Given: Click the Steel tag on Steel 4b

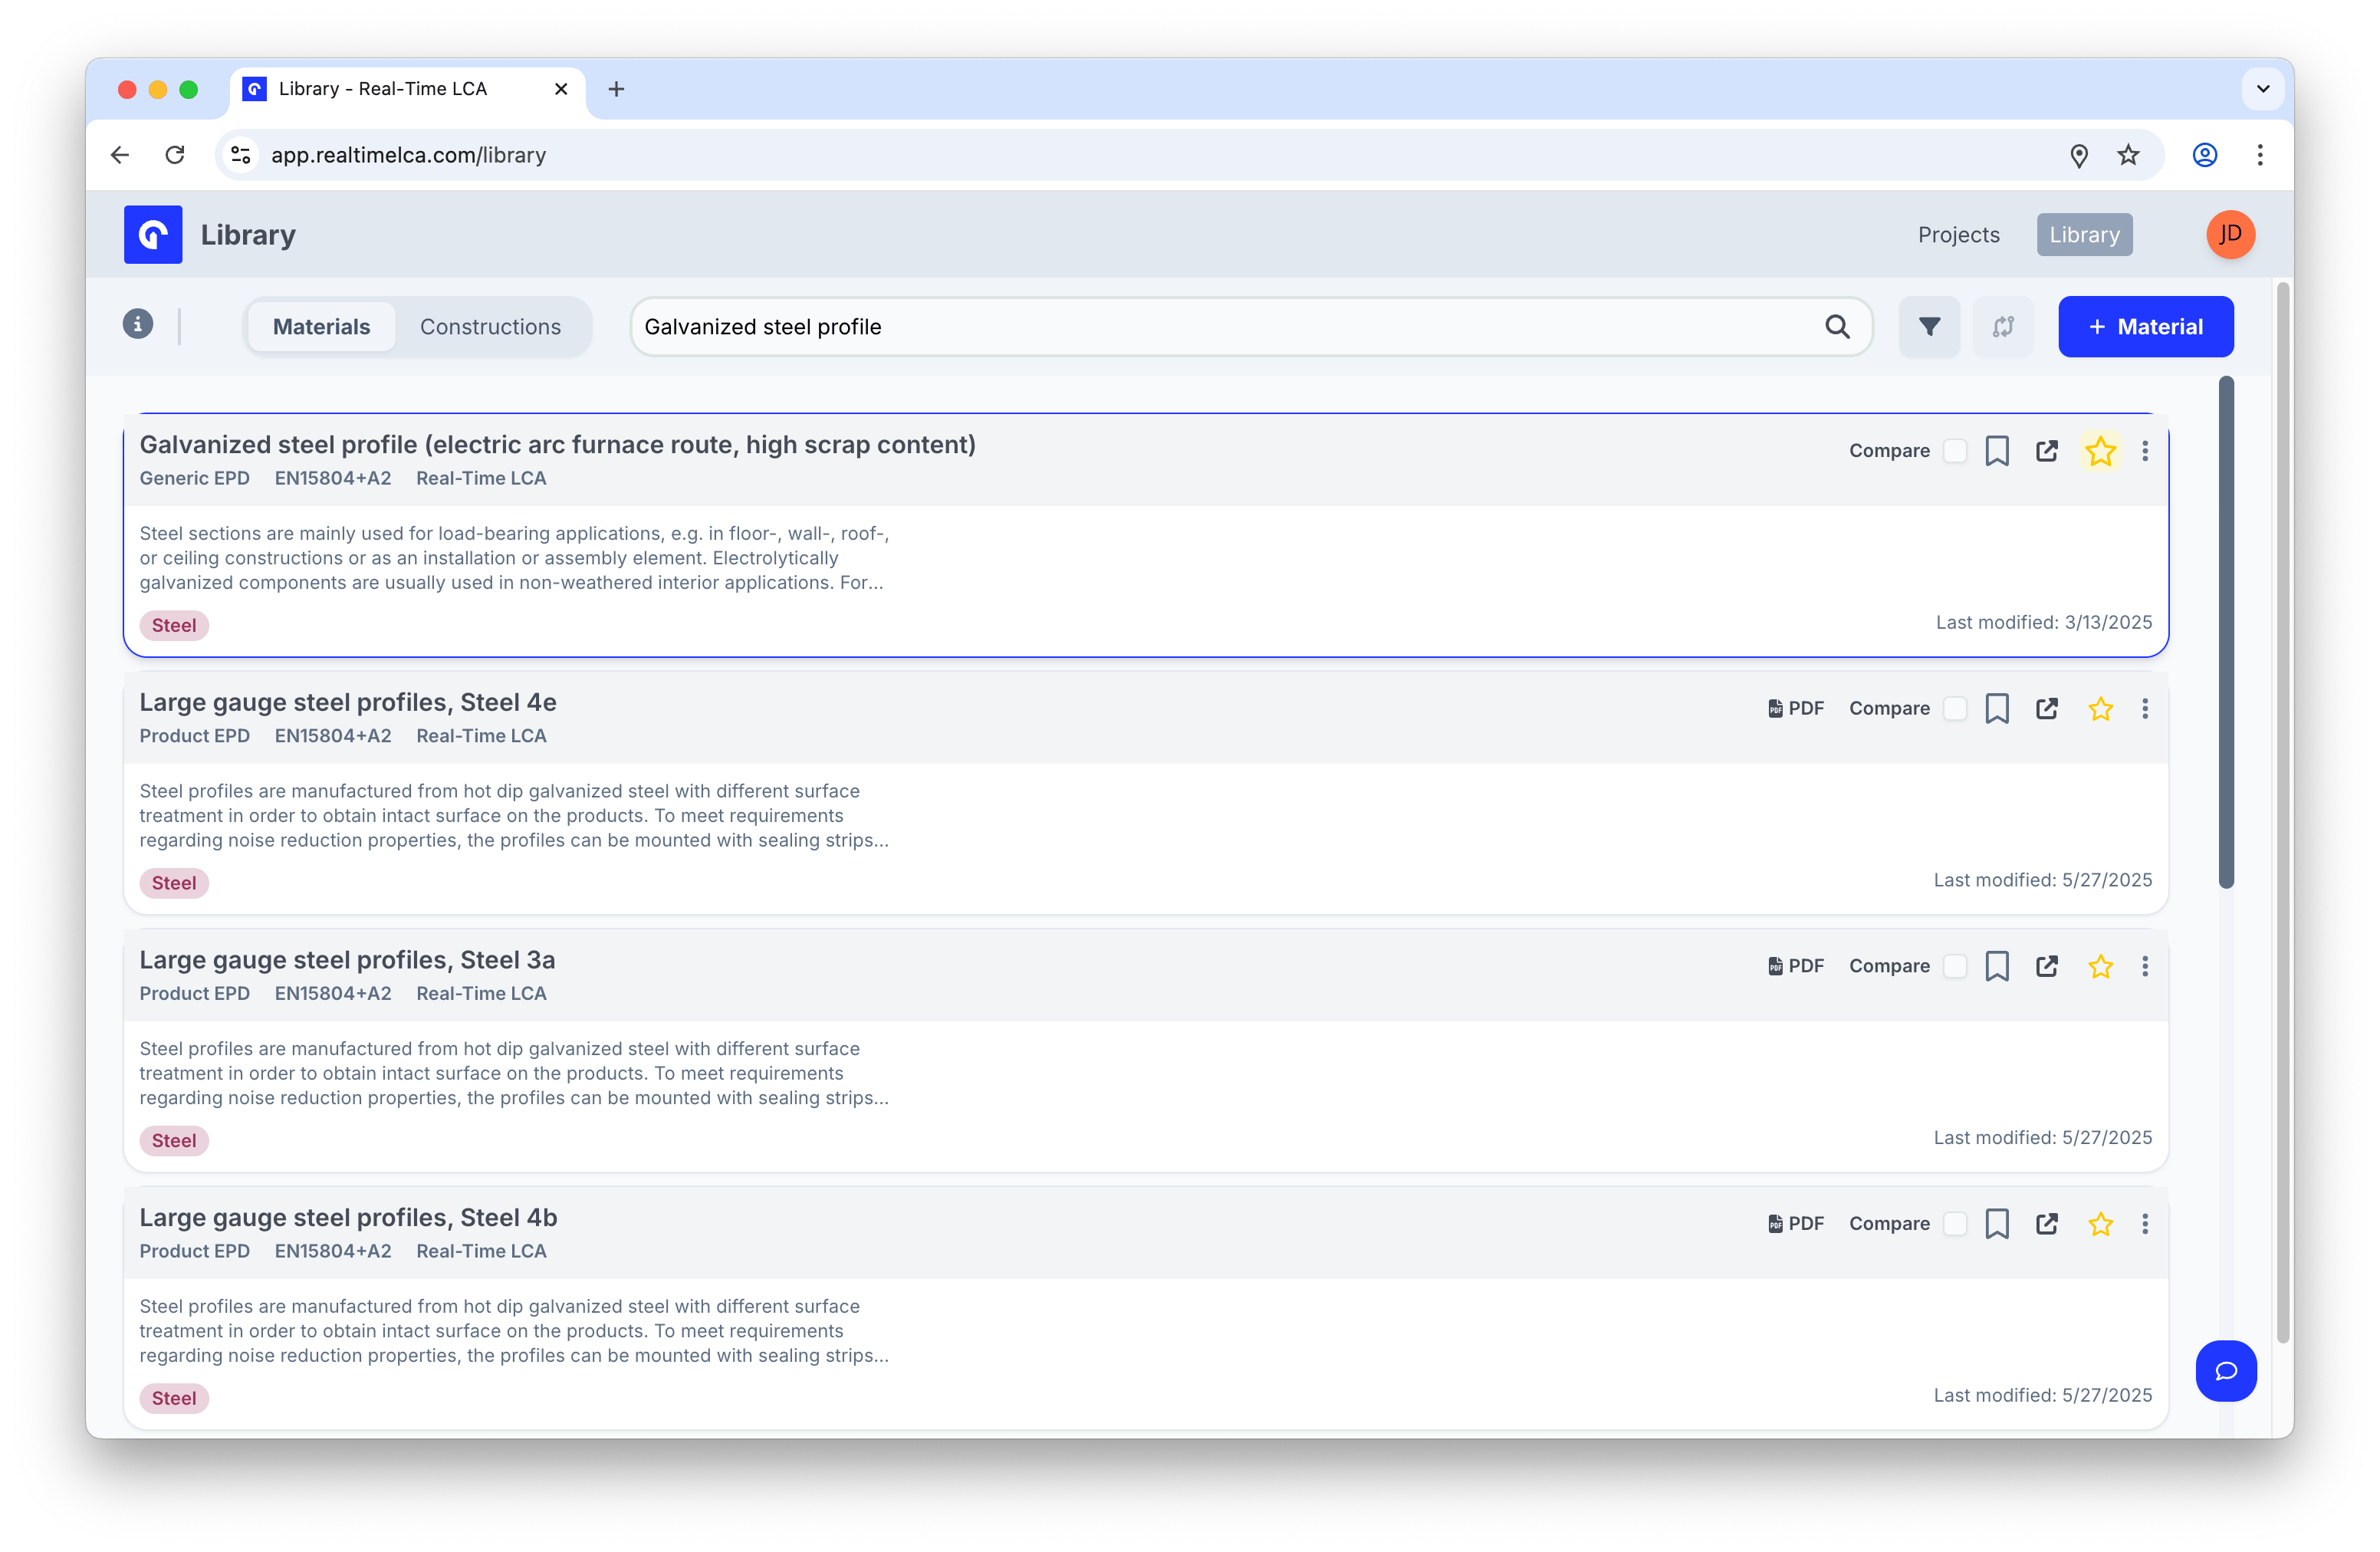Looking at the screenshot, I should (x=174, y=1400).
